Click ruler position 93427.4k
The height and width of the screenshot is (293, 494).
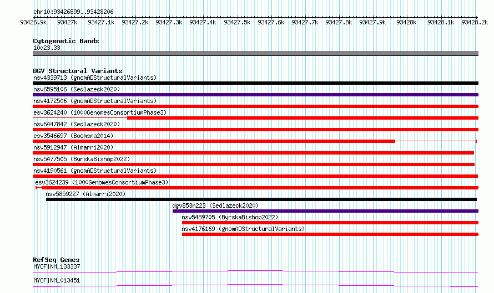pos(203,22)
